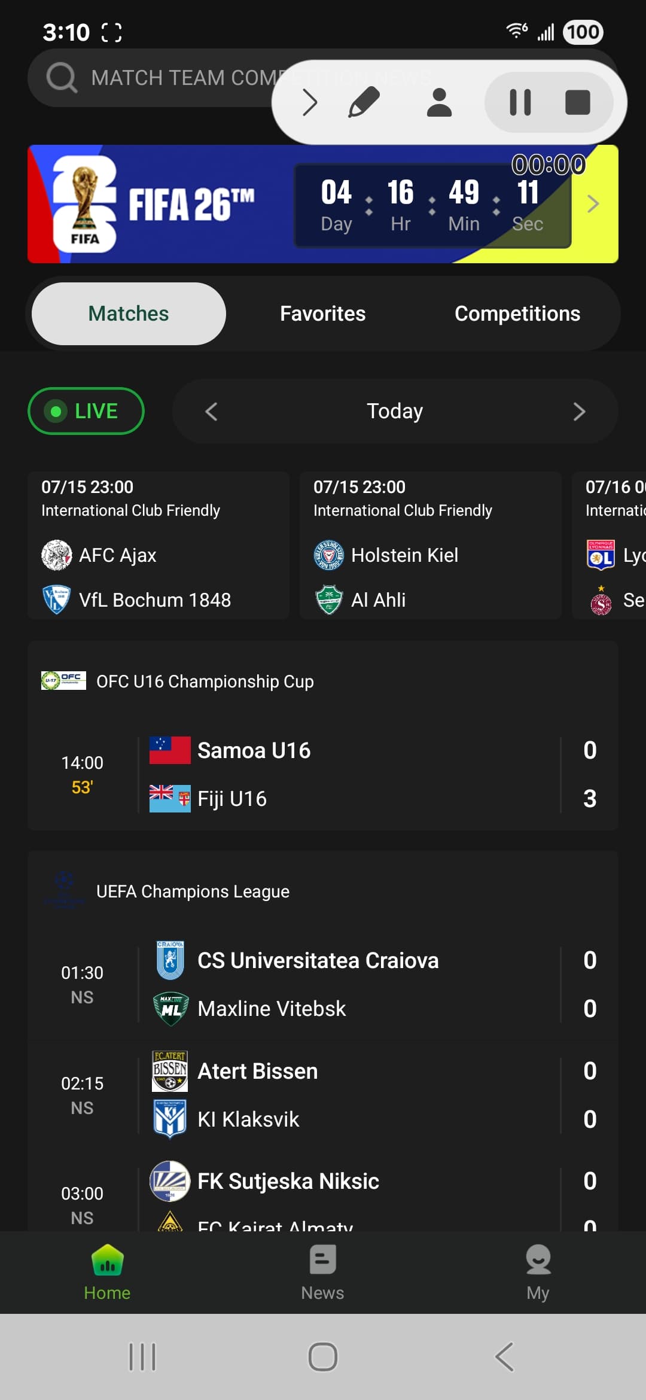Pause the screen recording
The width and height of the screenshot is (646, 1400).
click(520, 102)
